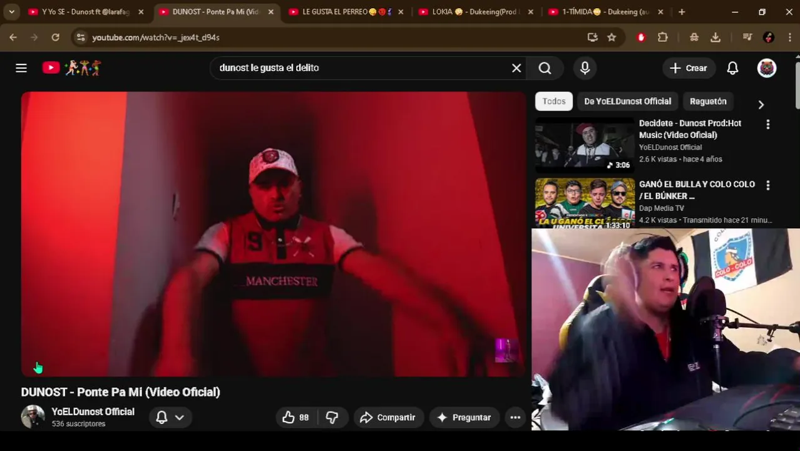Click the end-screen card in video corner
This screenshot has width=800, height=451.
point(505,350)
